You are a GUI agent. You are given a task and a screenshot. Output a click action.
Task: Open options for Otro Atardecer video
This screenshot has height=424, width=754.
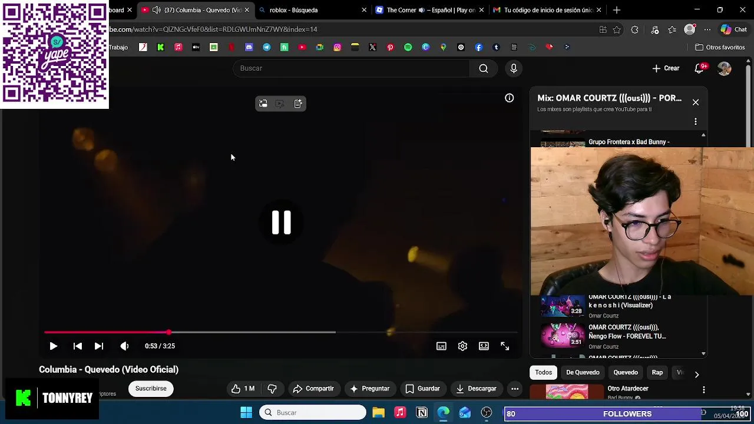[704, 390]
